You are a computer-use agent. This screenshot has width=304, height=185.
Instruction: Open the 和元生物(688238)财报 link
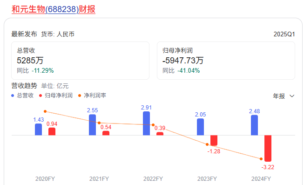[x=54, y=9]
